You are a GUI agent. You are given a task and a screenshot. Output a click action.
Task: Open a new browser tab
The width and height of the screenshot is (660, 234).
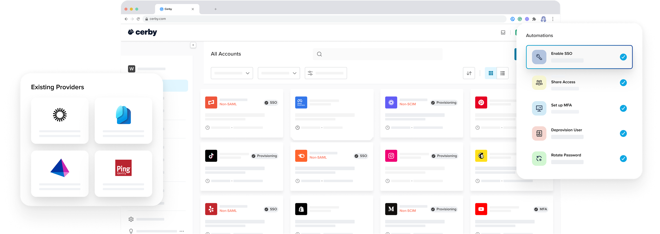pyautogui.click(x=216, y=9)
